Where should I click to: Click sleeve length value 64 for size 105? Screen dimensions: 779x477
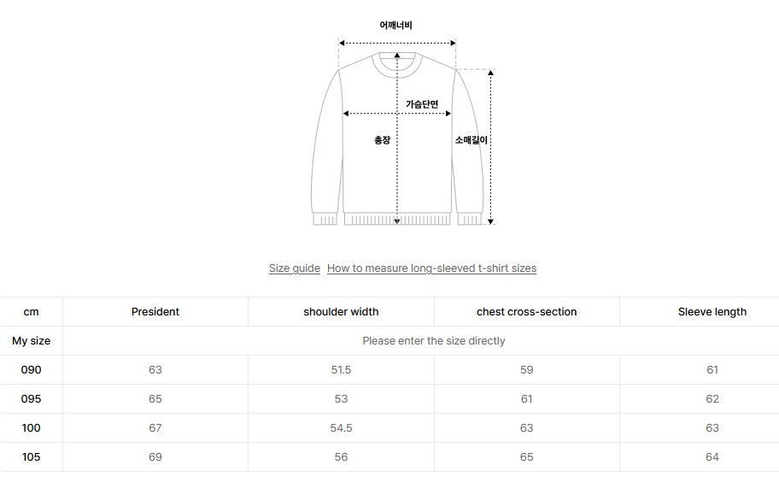tap(712, 457)
